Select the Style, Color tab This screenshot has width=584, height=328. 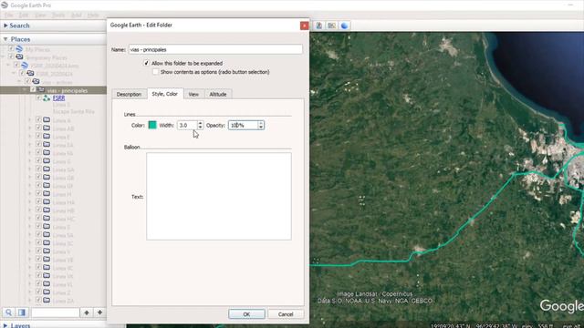pyautogui.click(x=164, y=94)
